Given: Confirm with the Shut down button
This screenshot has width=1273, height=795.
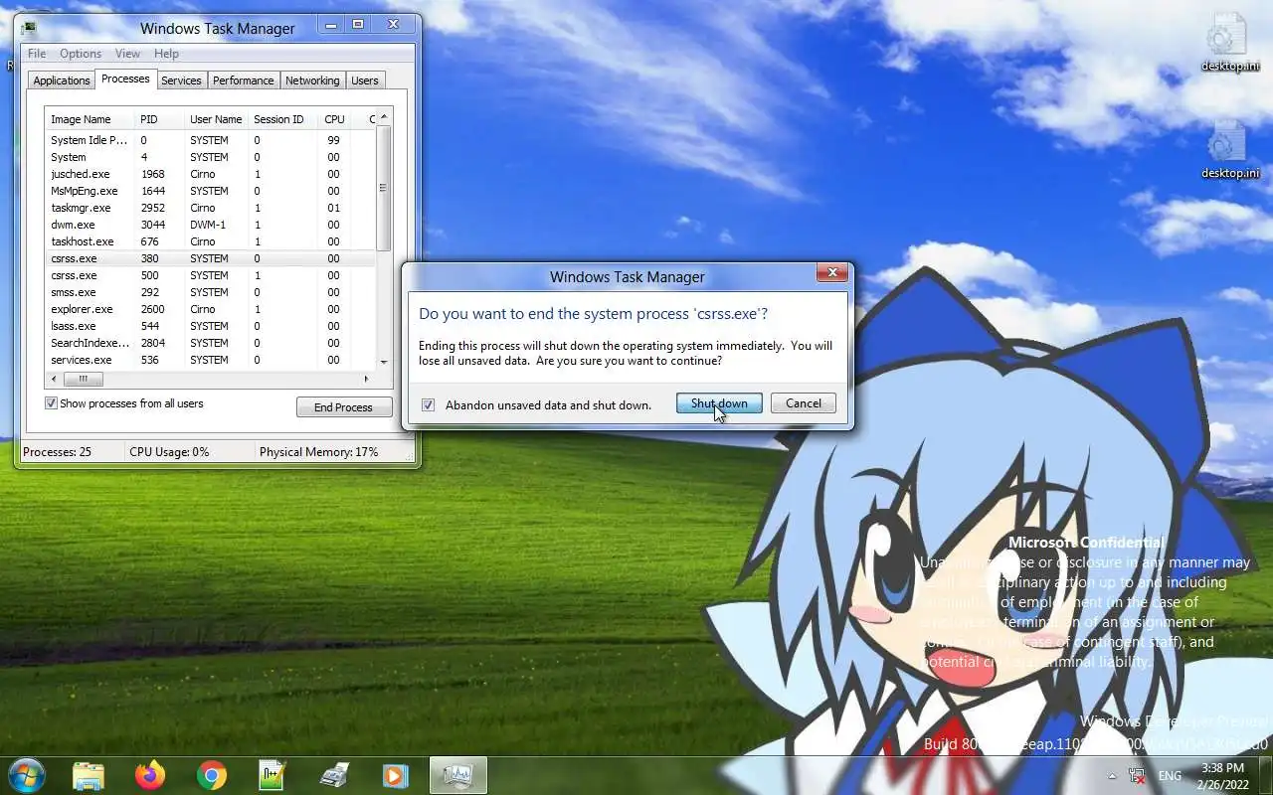Looking at the screenshot, I should [x=719, y=403].
